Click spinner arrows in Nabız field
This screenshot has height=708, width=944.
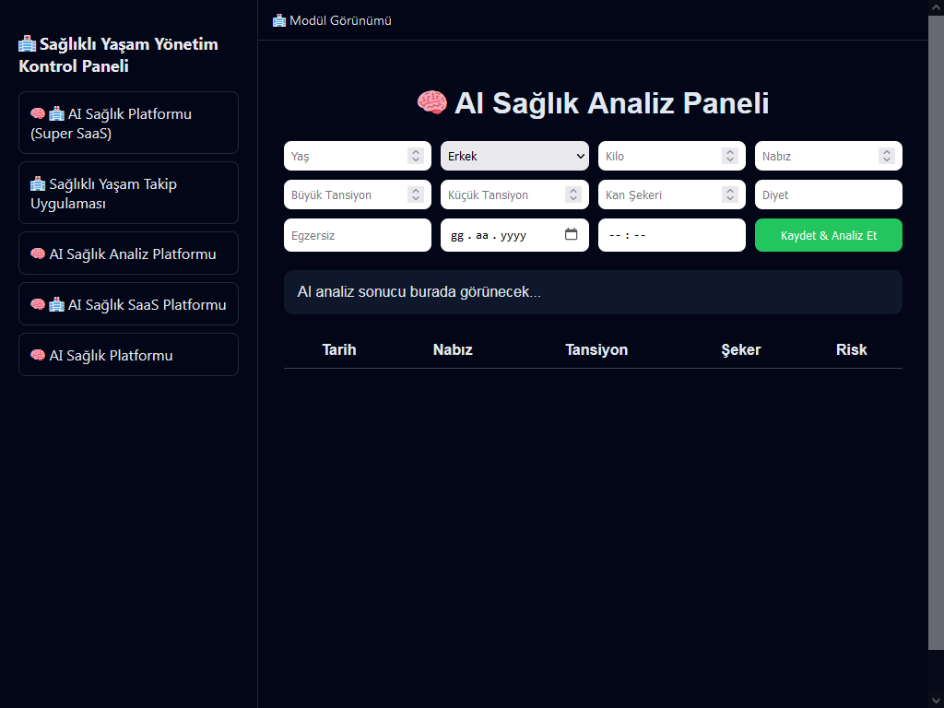coord(887,156)
